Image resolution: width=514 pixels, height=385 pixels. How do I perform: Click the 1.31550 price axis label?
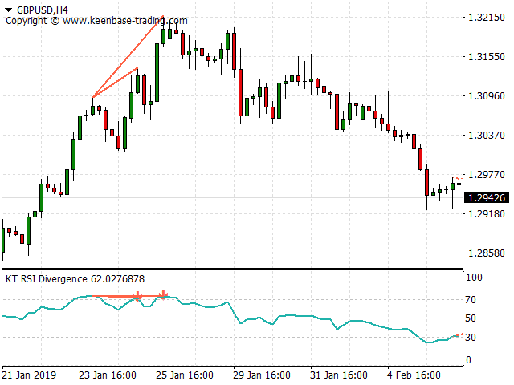tap(487, 57)
